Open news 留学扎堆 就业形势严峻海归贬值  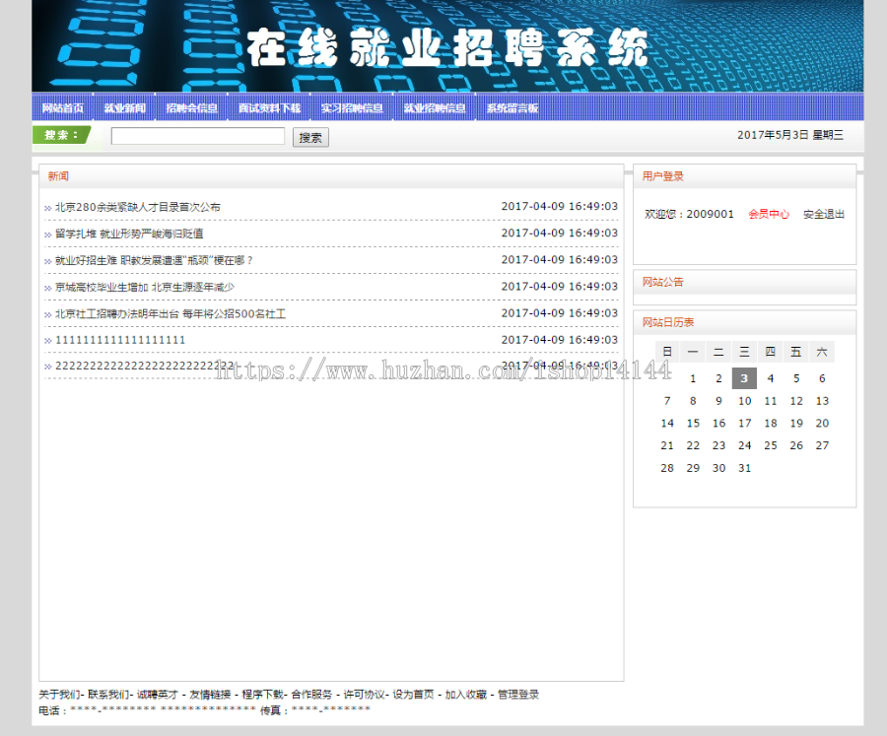[129, 234]
